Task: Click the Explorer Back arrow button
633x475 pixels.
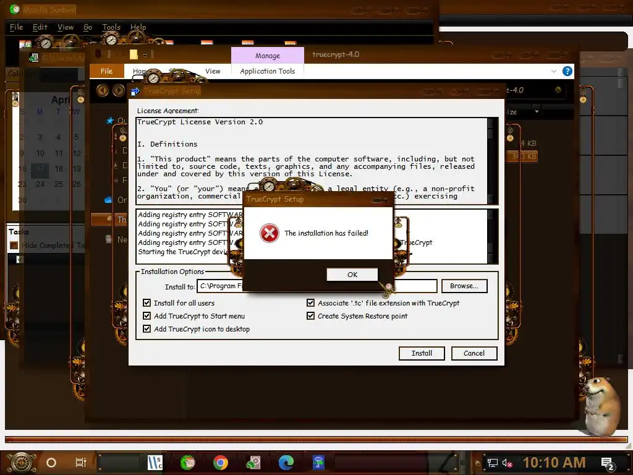Action: coord(103,90)
